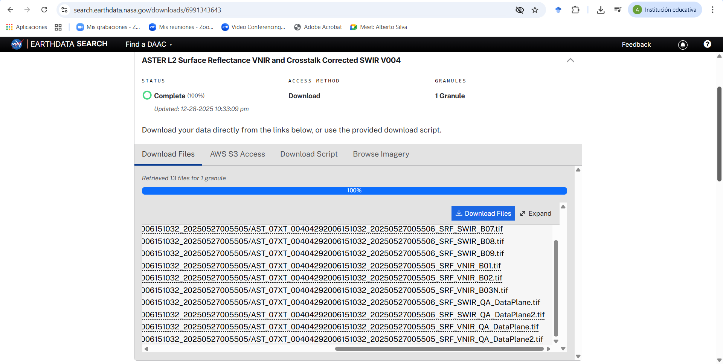Expand the file links list

point(535,213)
